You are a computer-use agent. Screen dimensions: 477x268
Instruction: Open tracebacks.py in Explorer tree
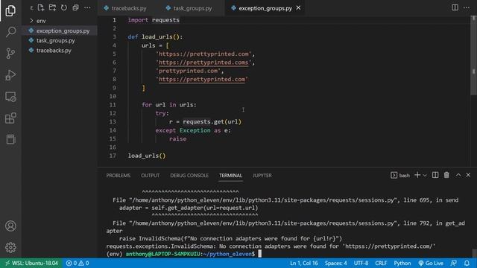(x=60, y=50)
